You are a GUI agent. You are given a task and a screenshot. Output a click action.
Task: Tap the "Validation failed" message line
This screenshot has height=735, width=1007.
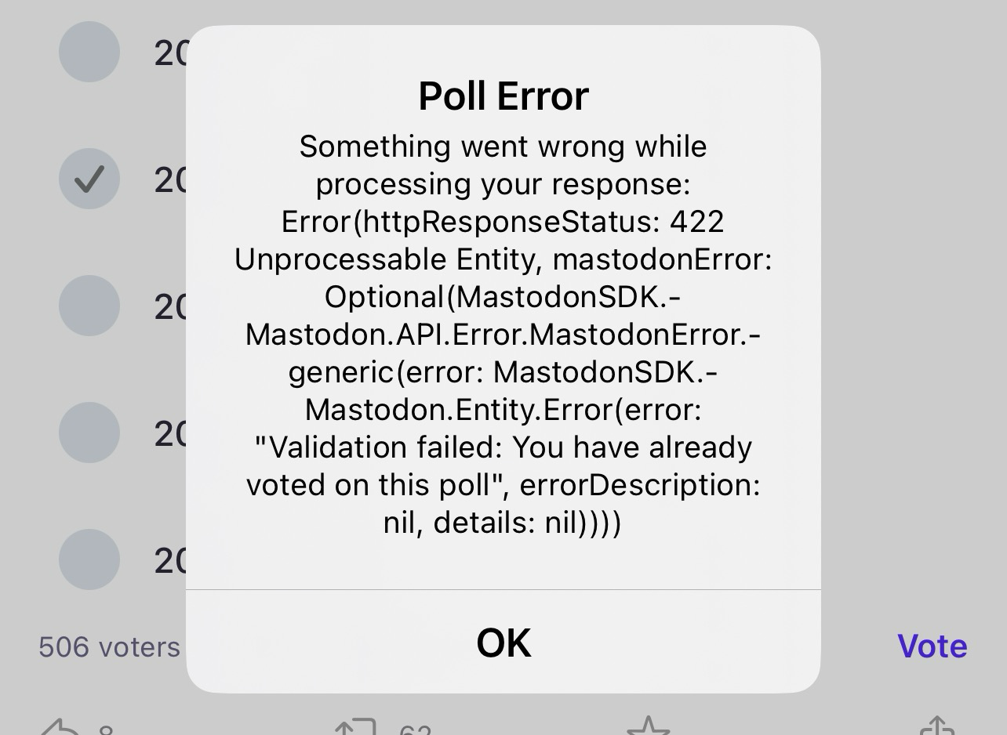coord(503,447)
